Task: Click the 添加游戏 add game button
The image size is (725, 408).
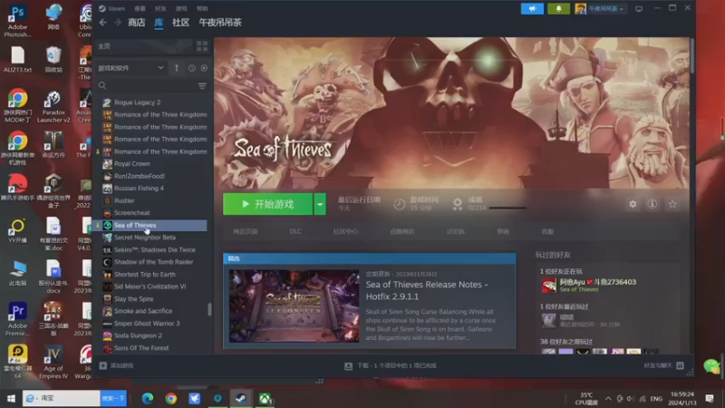Action: [x=117, y=365]
